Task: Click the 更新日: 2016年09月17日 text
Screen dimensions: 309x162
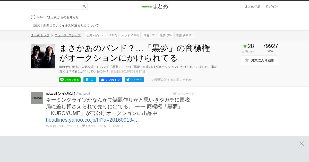Action: click(x=128, y=71)
